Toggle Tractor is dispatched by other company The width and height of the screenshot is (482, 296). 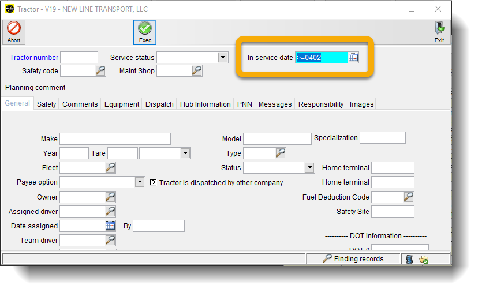tap(153, 182)
